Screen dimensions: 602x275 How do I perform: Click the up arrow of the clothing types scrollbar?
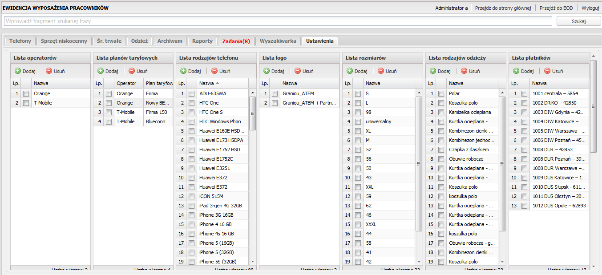502,93
